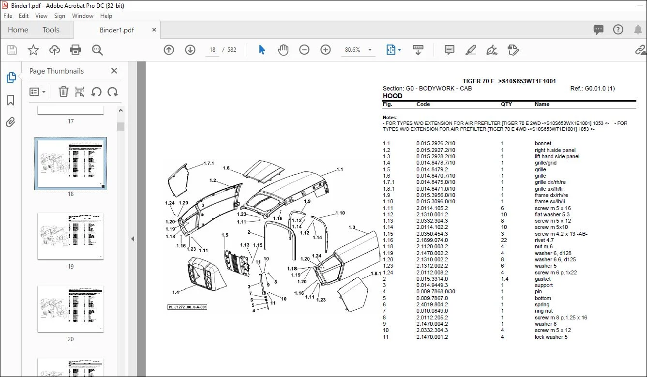Screen dimensions: 647x377
Task: Open the insert pages thumbnail tool
Action: 80,91
